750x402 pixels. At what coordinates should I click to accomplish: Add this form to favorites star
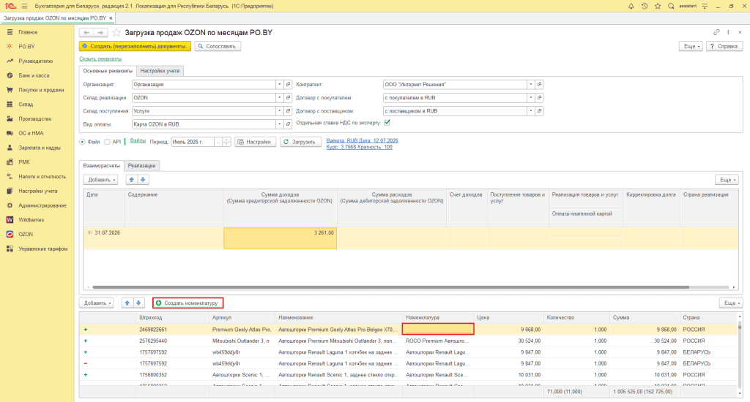tap(116, 32)
